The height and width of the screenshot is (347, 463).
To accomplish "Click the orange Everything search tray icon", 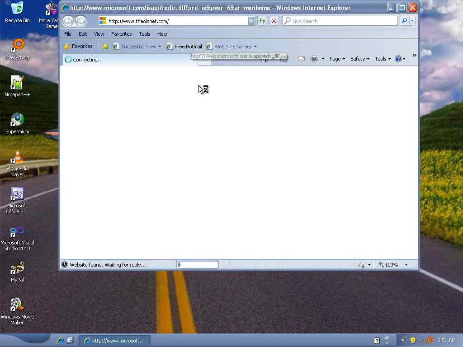I will click(x=430, y=340).
